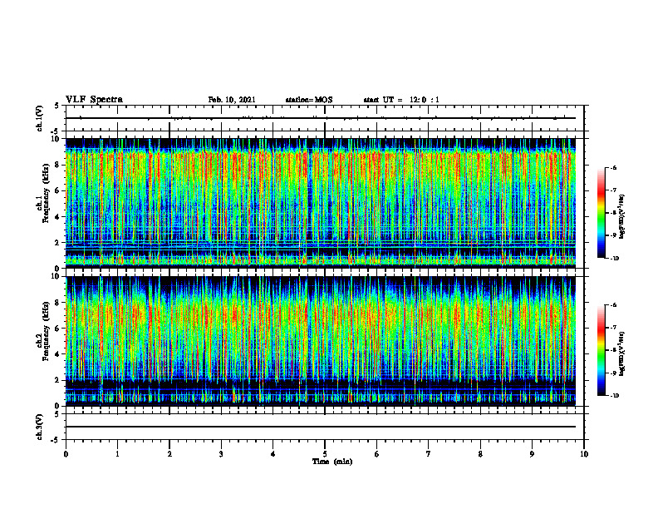Click "-10" on the ch.1 color bar scale
The image size is (658, 509).
tap(614, 258)
